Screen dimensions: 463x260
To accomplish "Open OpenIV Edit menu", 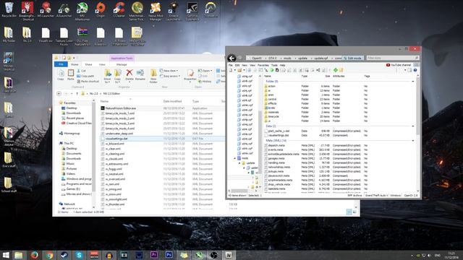I will click(x=237, y=65).
